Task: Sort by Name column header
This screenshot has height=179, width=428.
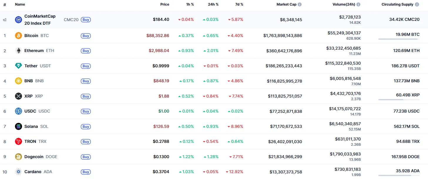Action: (x=20, y=4)
